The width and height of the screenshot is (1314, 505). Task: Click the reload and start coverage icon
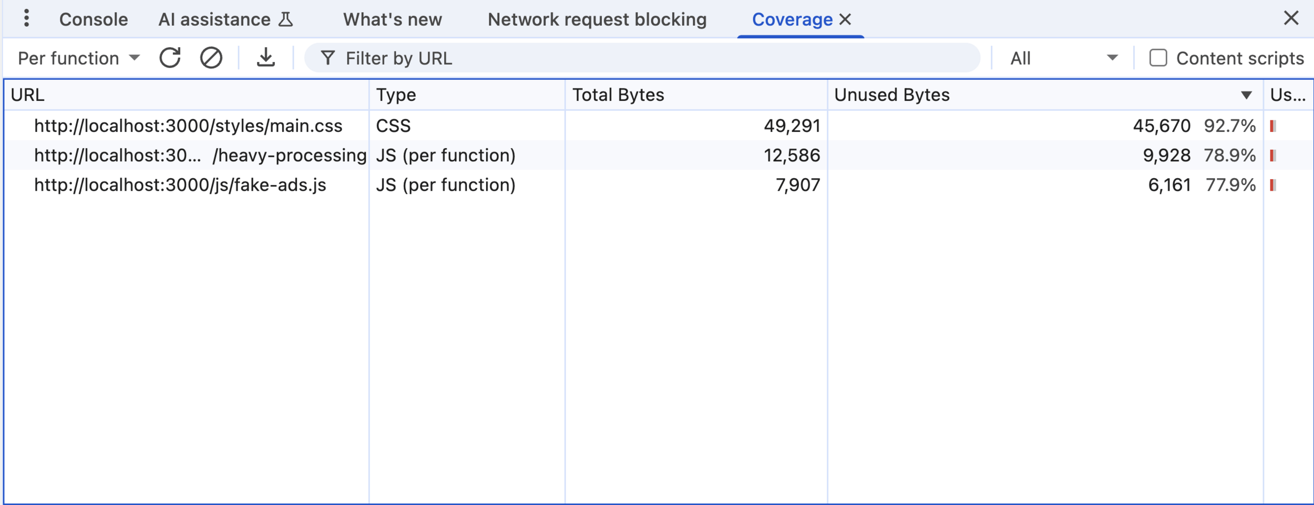pyautogui.click(x=170, y=58)
